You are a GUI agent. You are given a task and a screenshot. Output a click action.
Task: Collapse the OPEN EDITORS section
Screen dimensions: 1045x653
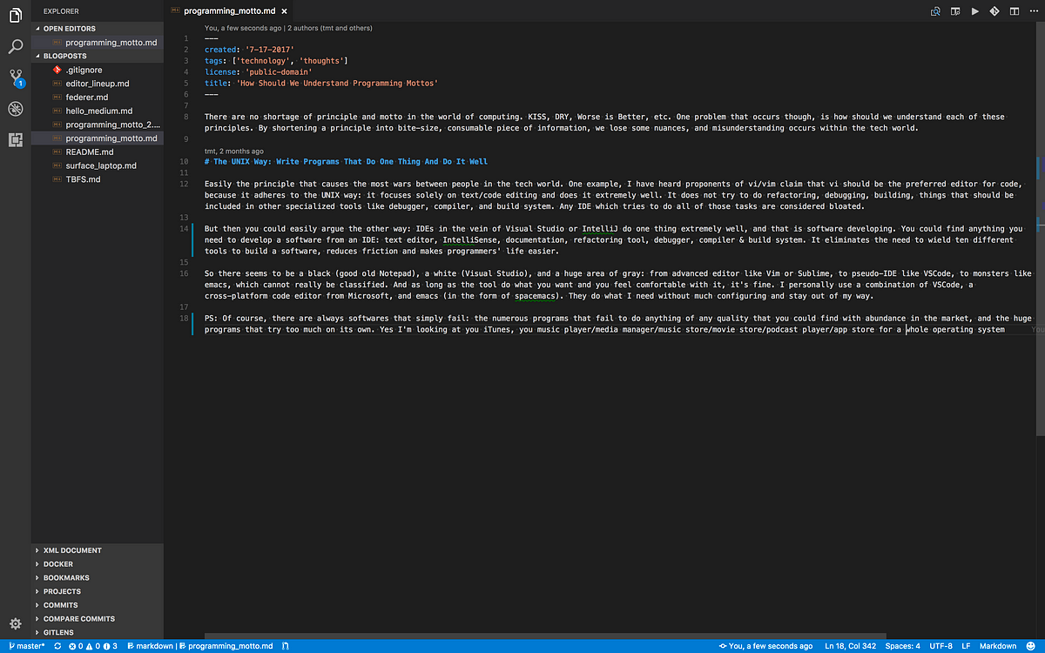pos(98,29)
